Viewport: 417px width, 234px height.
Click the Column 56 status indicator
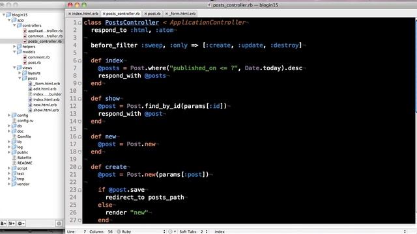101,231
